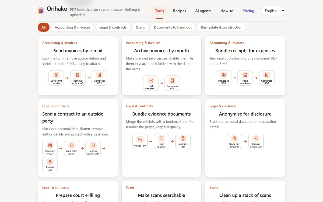The width and height of the screenshot is (323, 202).
Task: Select Compress PDF step in Archive invoices by month
Action: coord(172,83)
